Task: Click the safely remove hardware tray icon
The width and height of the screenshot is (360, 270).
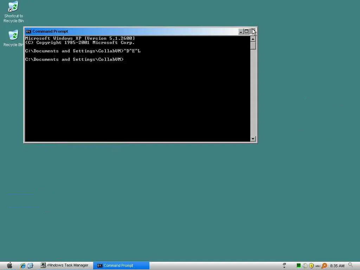Action: click(317, 266)
